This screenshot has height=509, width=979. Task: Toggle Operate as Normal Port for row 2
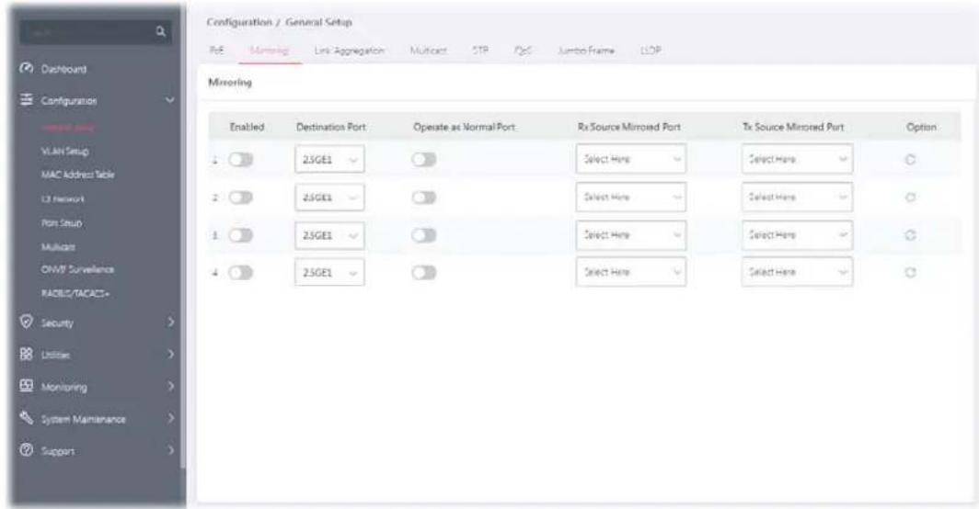[424, 198]
